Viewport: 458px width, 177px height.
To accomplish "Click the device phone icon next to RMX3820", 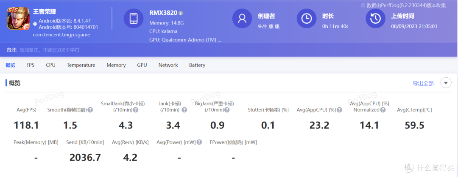I will (x=134, y=18).
